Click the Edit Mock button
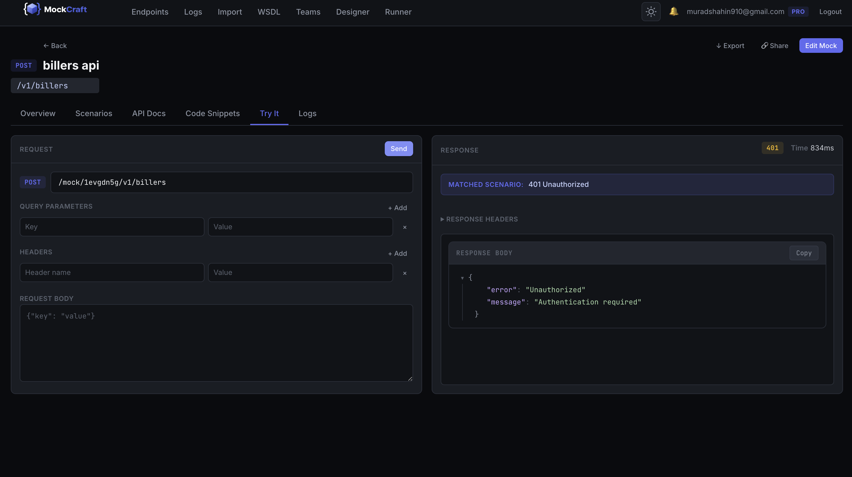 [x=821, y=46]
